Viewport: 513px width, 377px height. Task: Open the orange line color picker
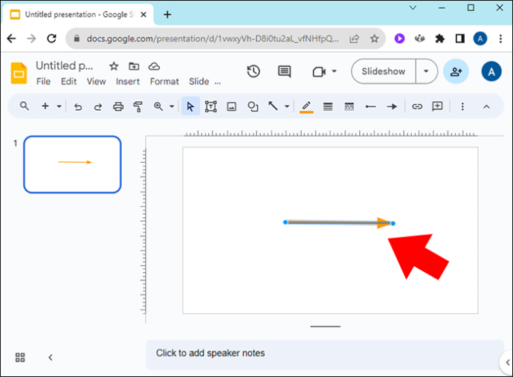tap(306, 107)
